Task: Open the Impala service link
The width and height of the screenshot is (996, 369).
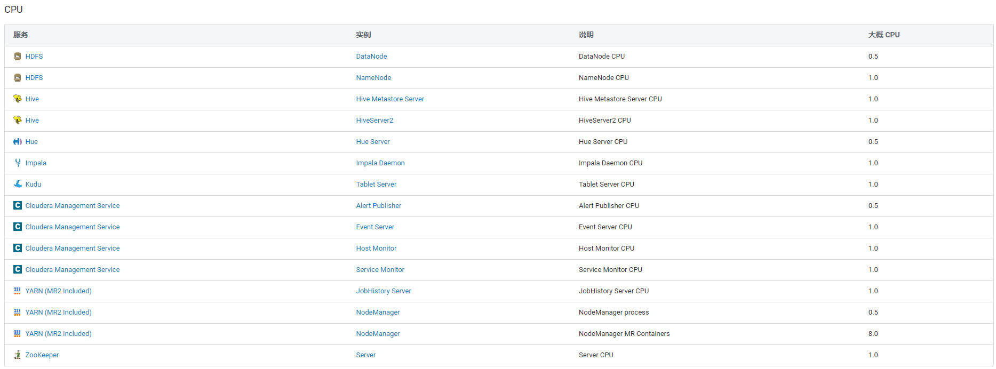Action: pyautogui.click(x=36, y=163)
